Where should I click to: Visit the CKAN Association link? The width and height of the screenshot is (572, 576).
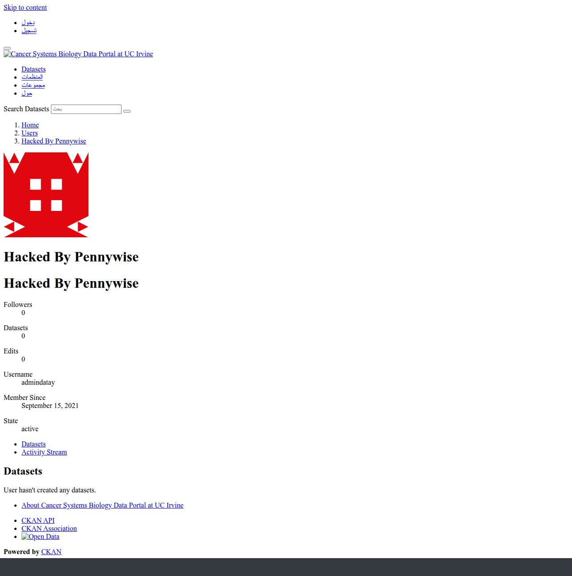tap(49, 529)
